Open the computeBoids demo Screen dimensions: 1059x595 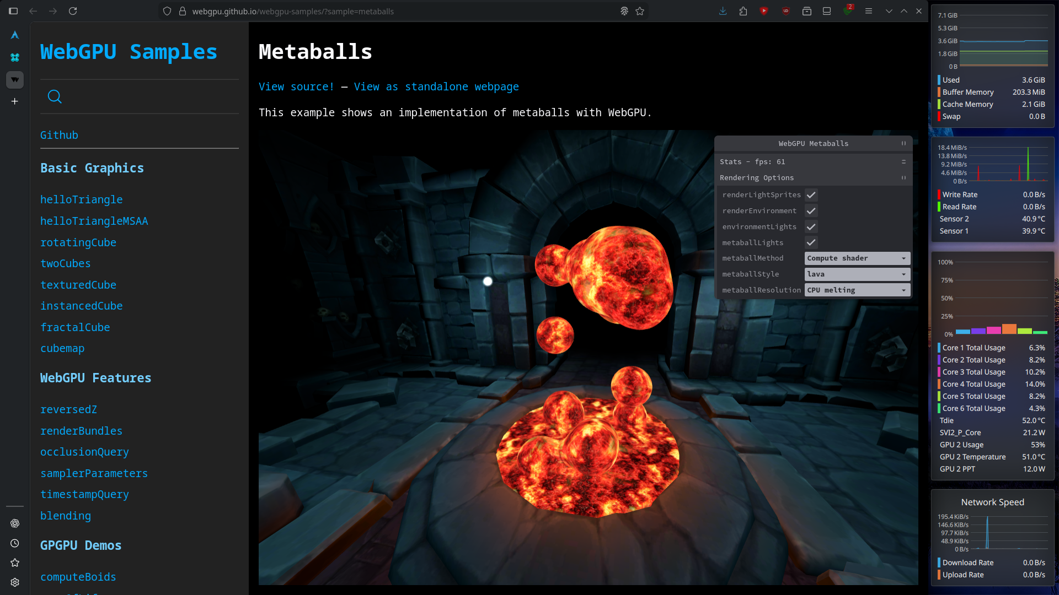78,577
